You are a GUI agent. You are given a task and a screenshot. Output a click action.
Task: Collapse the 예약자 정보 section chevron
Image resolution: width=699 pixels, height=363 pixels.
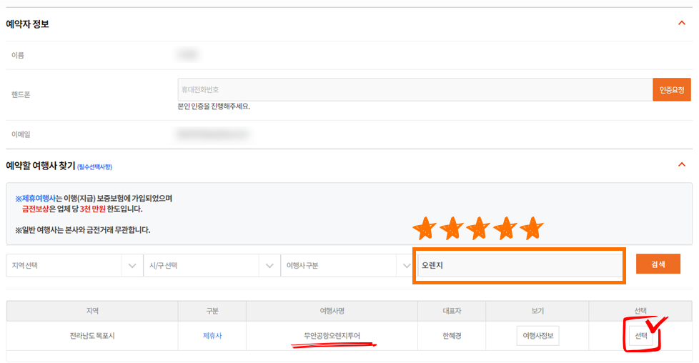[681, 24]
